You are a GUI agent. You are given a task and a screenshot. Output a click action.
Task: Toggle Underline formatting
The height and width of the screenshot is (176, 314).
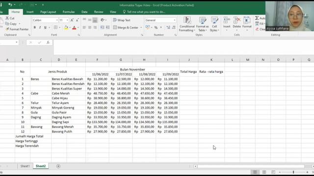click(45, 27)
